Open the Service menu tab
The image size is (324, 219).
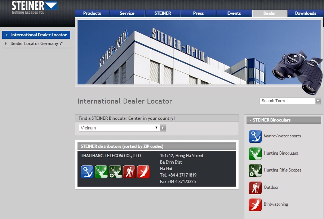point(127,13)
